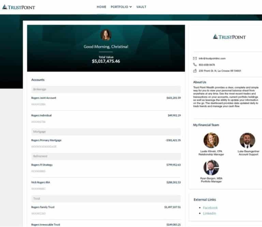Click the My Financial Team heading
This screenshot has width=262, height=227.
click(206, 125)
